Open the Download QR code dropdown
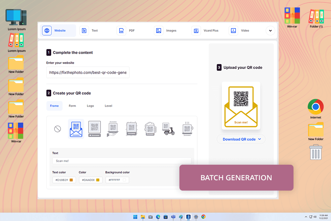 241,139
